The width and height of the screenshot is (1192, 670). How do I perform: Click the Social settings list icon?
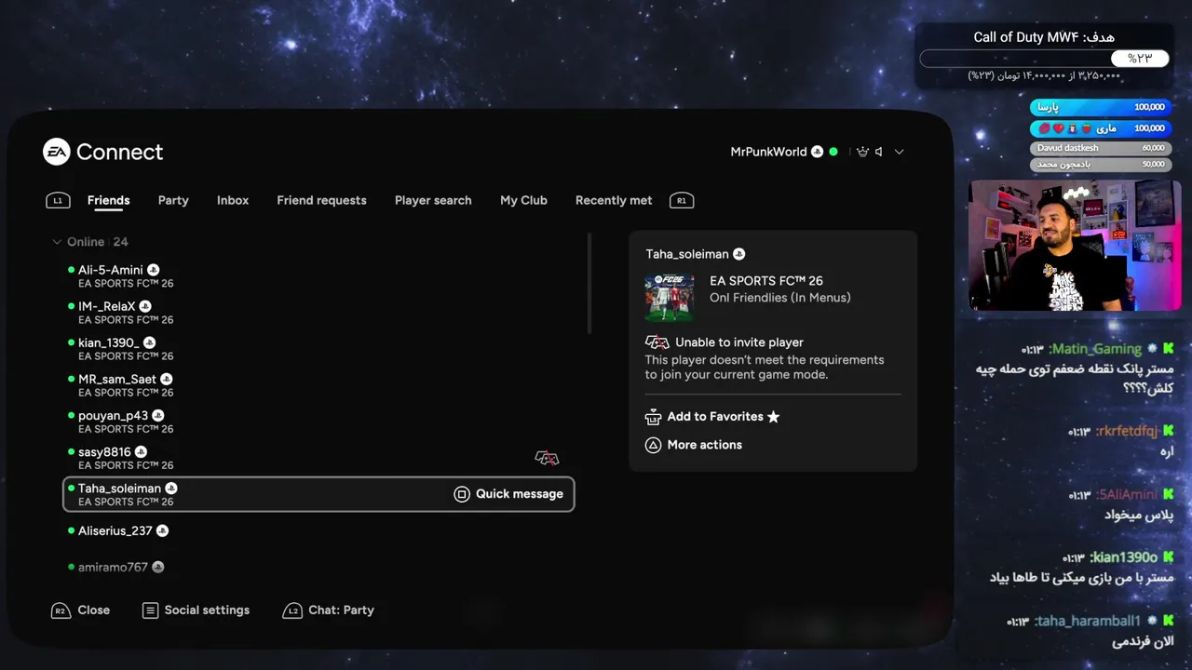(x=150, y=610)
